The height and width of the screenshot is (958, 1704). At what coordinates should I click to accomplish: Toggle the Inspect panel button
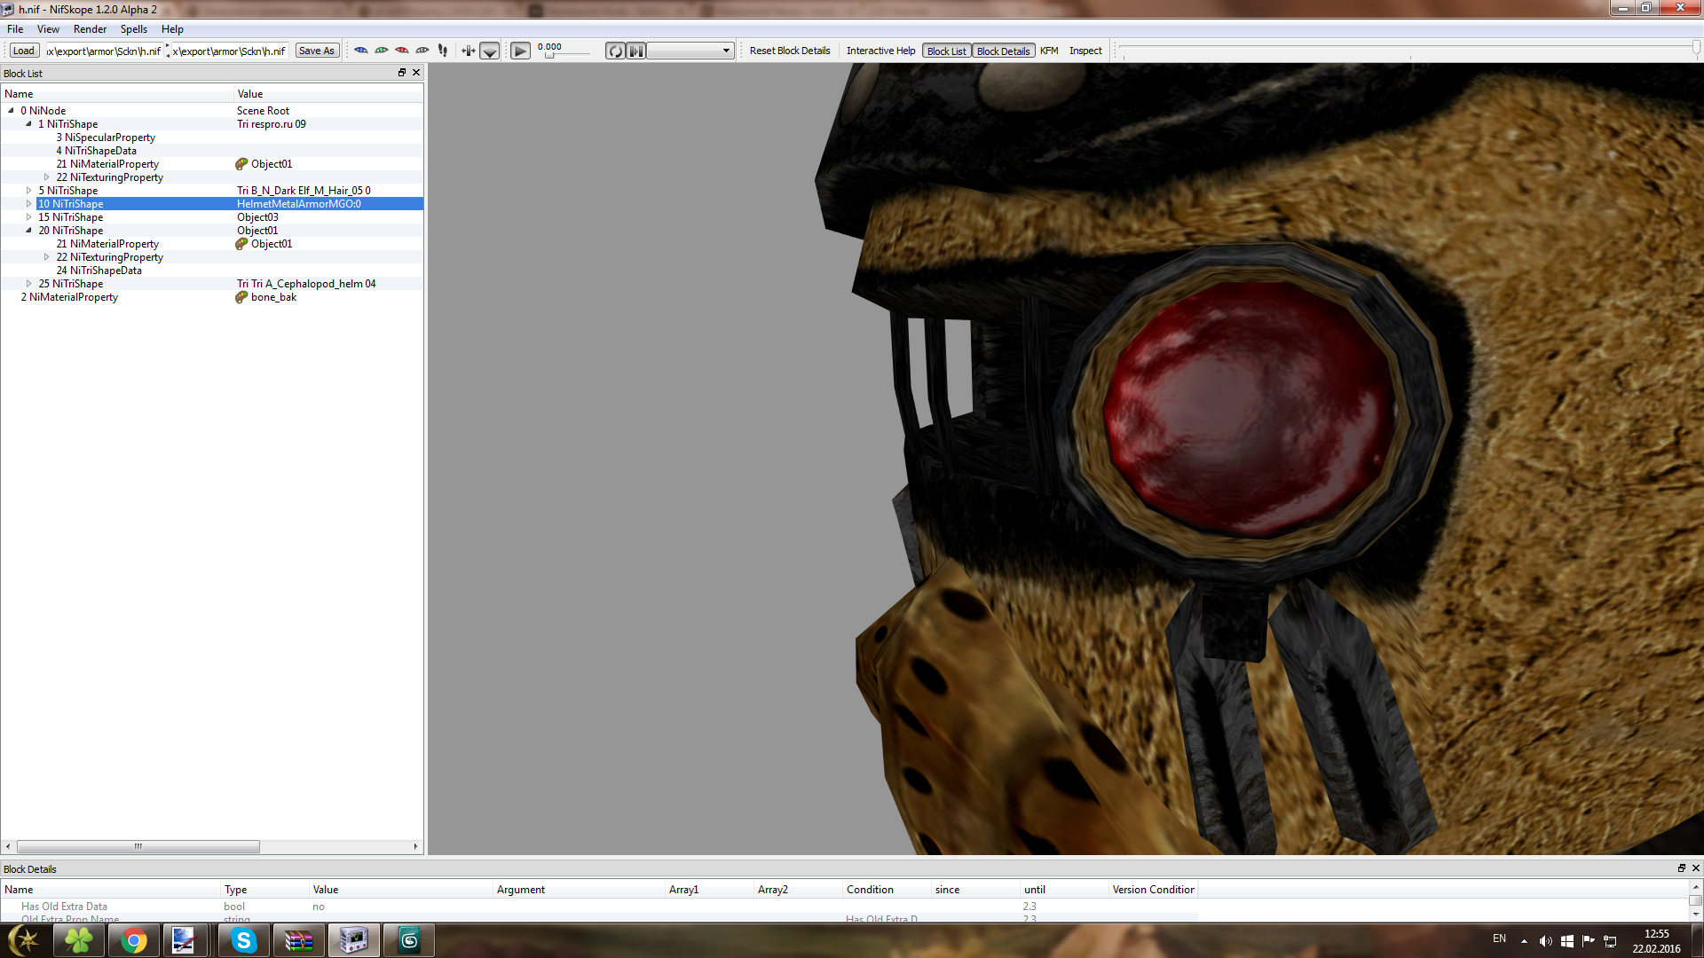(x=1085, y=51)
